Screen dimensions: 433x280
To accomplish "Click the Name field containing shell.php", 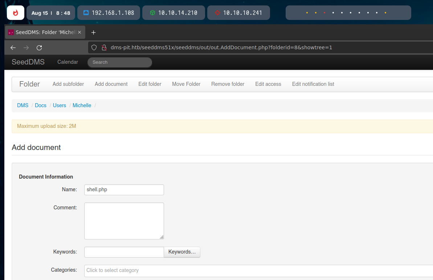I will (x=124, y=190).
